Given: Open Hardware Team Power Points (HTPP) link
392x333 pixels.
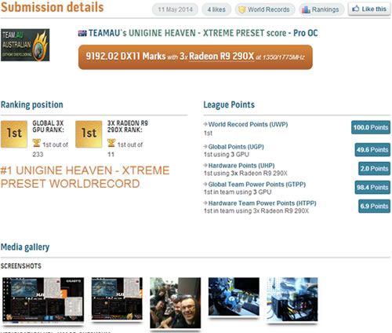Looking at the screenshot, I should pyautogui.click(x=262, y=203).
